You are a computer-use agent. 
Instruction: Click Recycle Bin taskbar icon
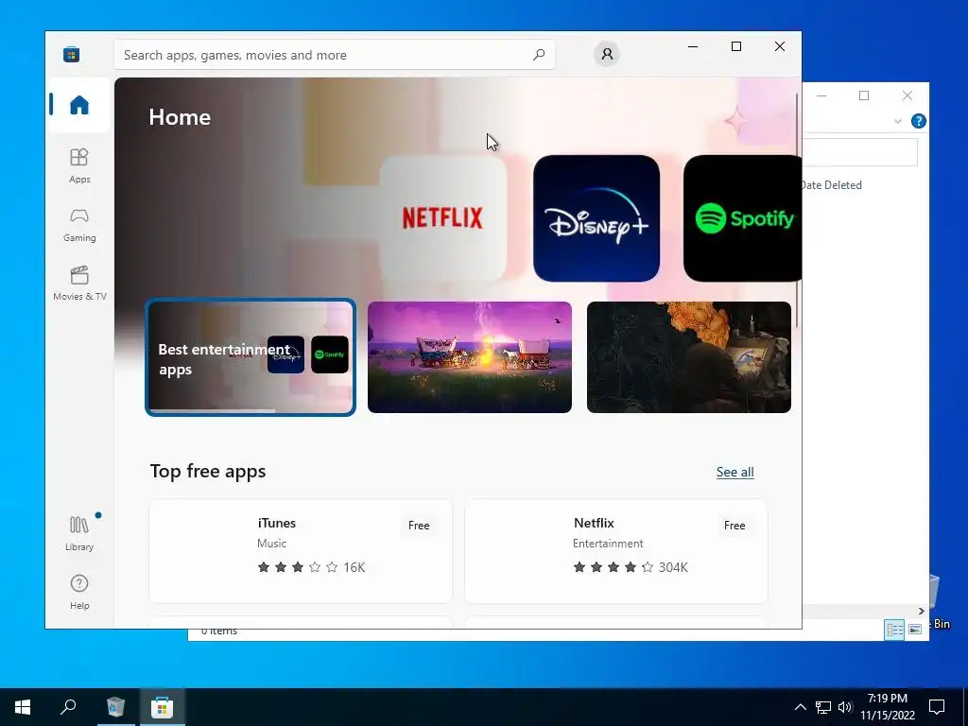(115, 707)
